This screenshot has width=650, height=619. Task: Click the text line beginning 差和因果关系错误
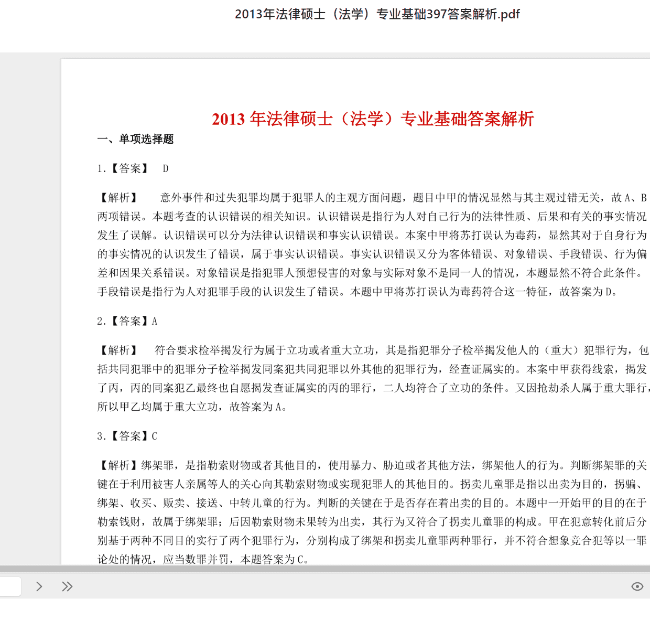[370, 273]
